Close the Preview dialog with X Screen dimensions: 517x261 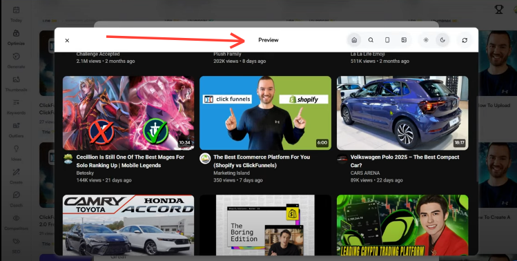point(67,40)
